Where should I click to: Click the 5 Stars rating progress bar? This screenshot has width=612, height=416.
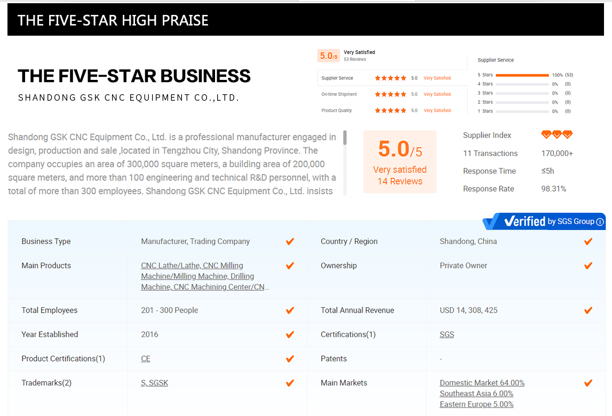[x=522, y=75]
